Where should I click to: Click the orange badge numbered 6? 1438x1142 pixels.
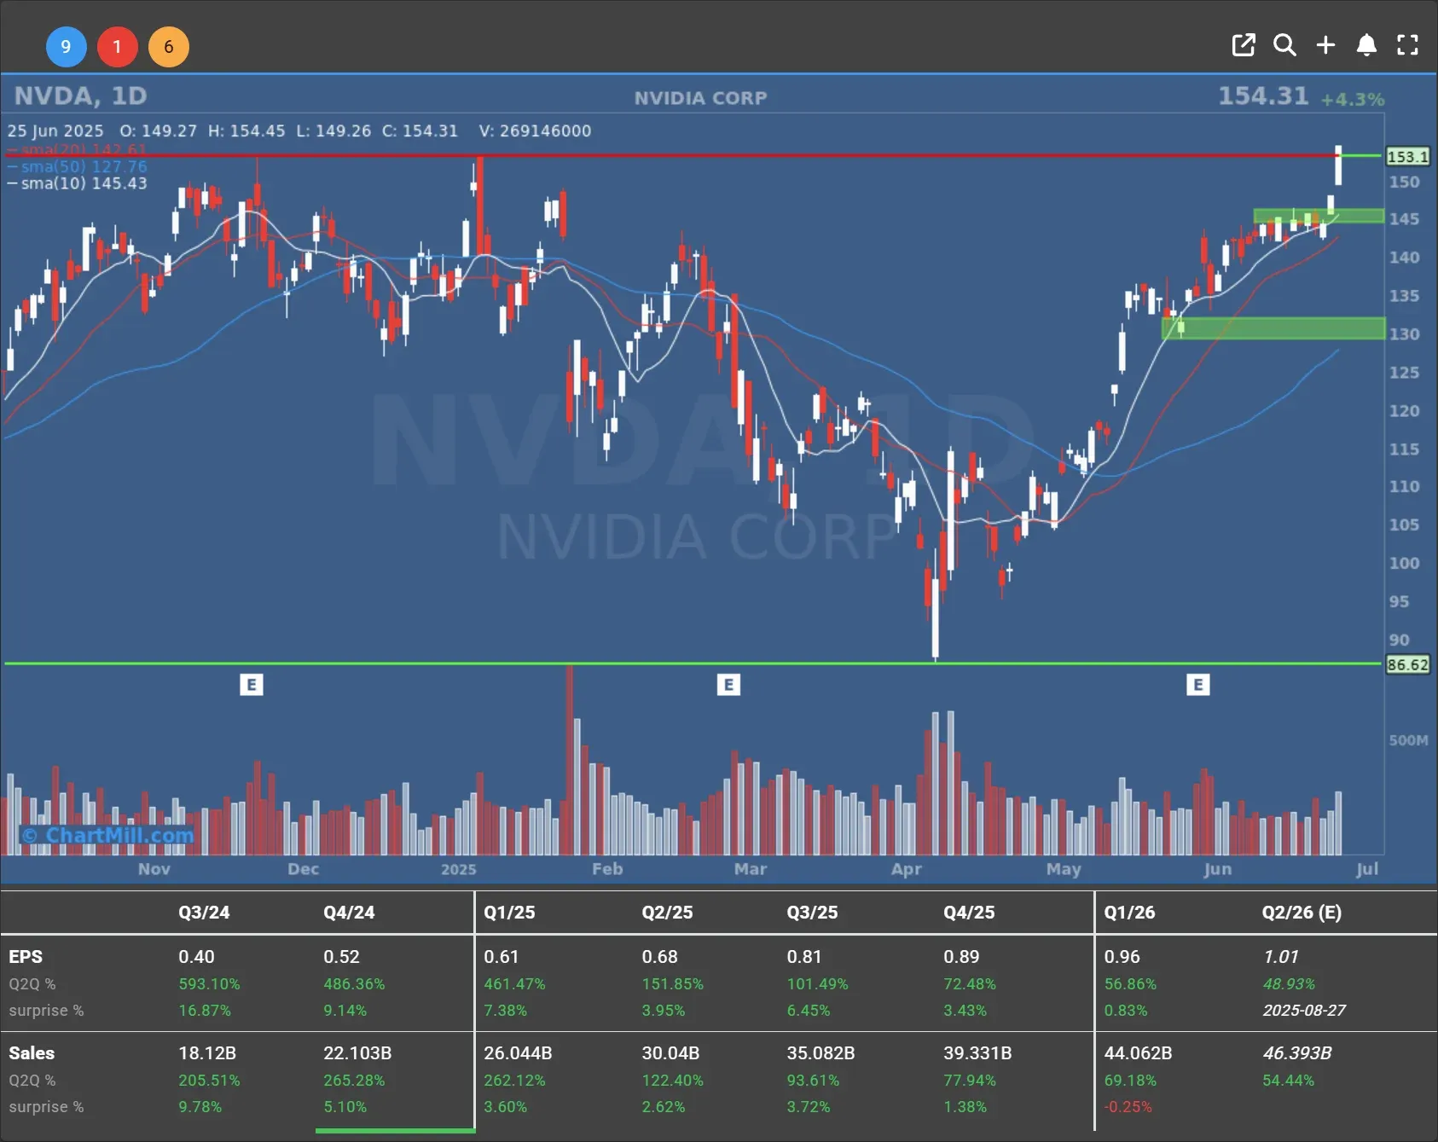coord(169,47)
